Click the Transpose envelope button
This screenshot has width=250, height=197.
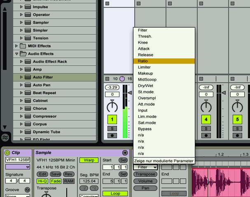[x=145, y=174]
